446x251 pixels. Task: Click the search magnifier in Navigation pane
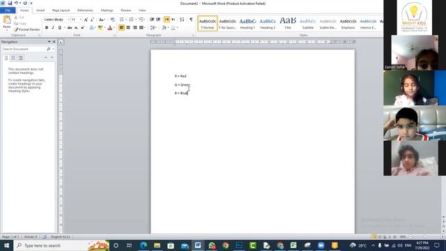[x=49, y=49]
